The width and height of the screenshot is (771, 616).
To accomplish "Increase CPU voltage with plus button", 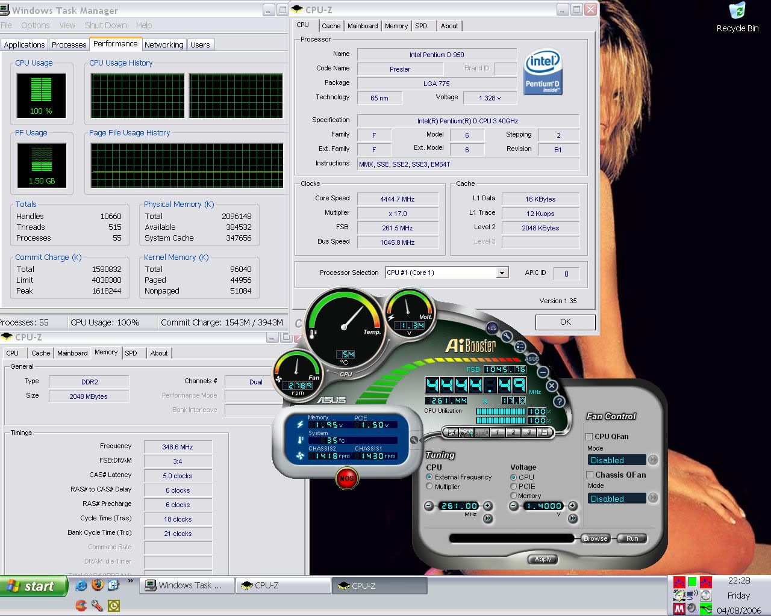I will [x=573, y=506].
